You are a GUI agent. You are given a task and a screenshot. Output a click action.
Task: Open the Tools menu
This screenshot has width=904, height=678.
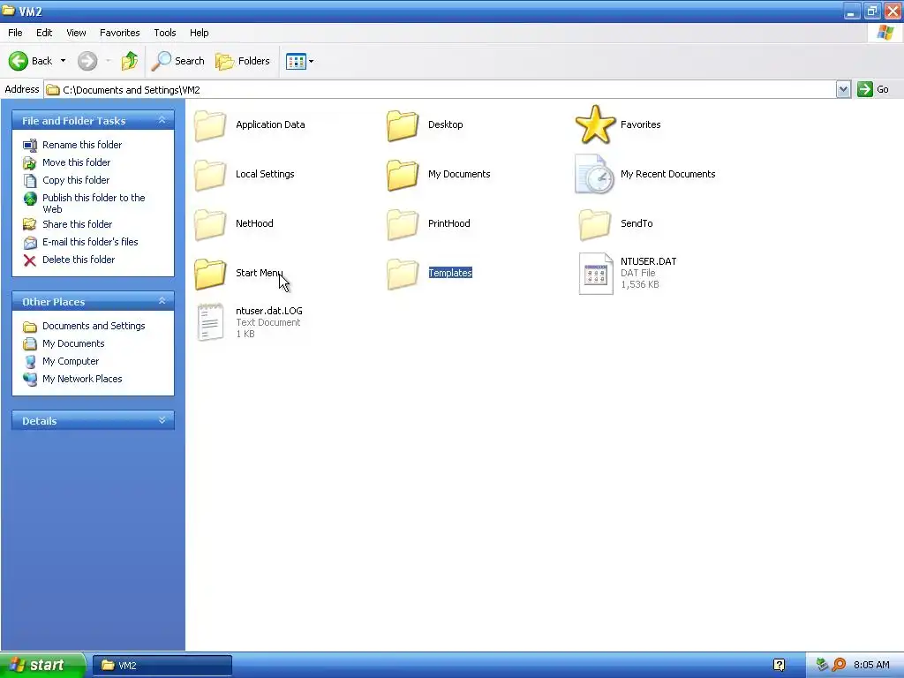pyautogui.click(x=165, y=33)
